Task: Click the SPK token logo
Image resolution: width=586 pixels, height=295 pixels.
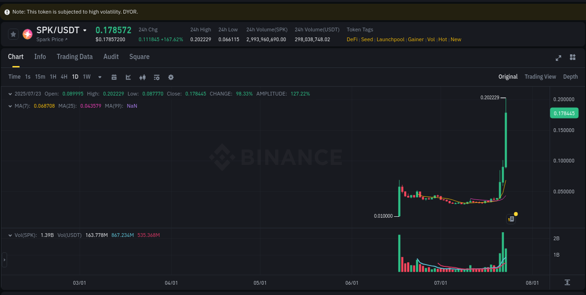Action: (27, 34)
